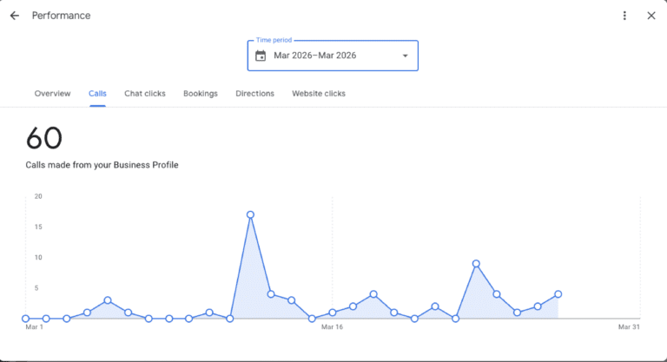Viewport: 667px width, 362px height.
Task: Click the back arrow next to Performance
Action: point(15,16)
